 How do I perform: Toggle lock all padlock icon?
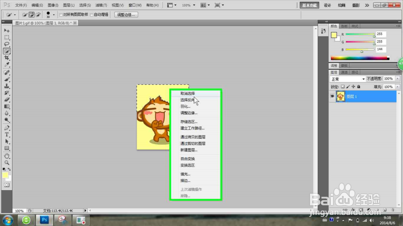click(x=359, y=87)
